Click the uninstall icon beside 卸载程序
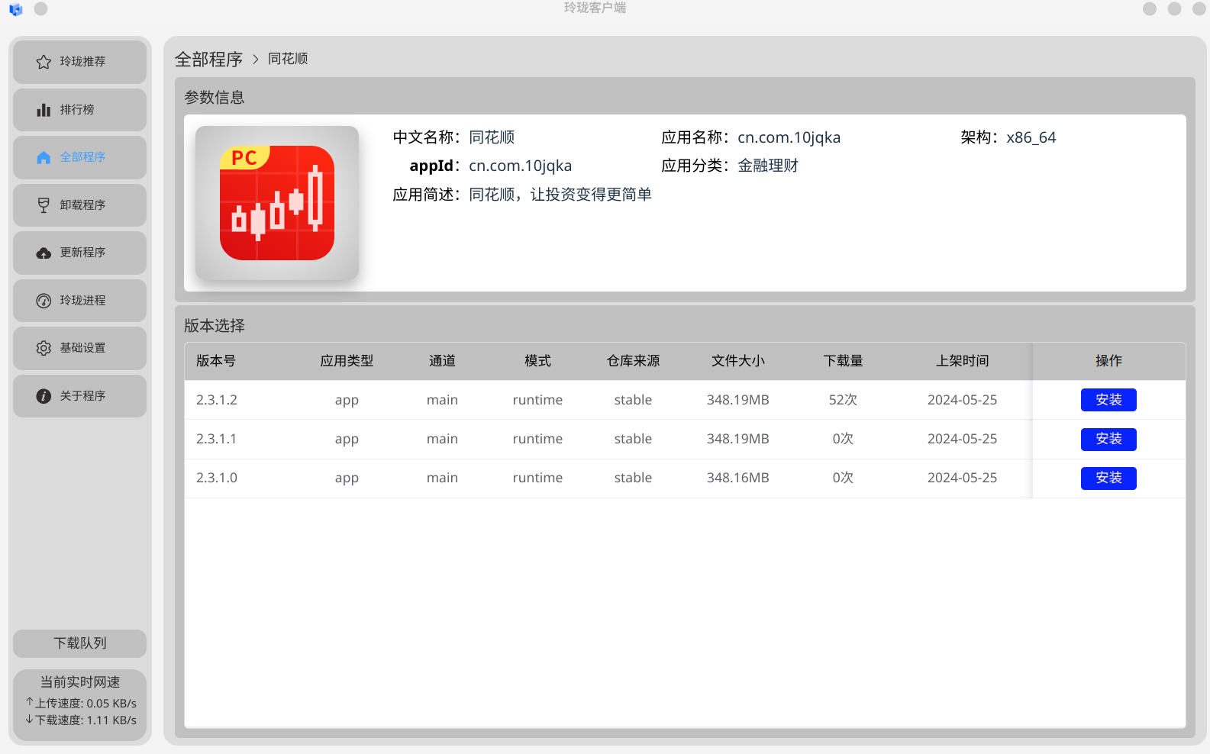Image resolution: width=1210 pixels, height=754 pixels. pyautogui.click(x=44, y=205)
